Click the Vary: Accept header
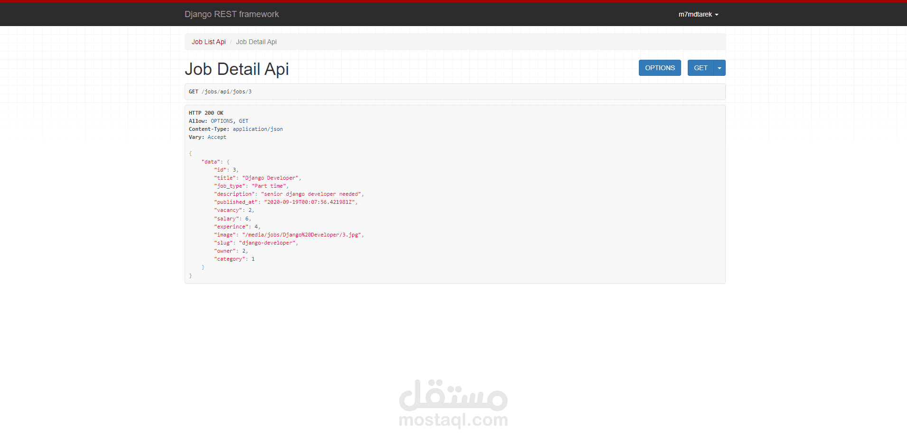Image resolution: width=907 pixels, height=438 pixels. point(207,137)
